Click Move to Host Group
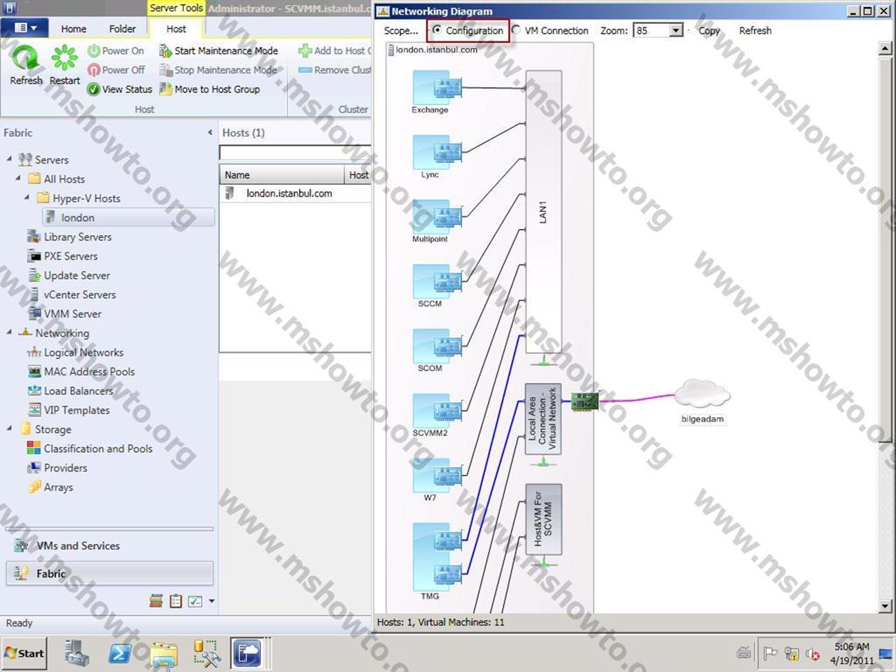 209,89
